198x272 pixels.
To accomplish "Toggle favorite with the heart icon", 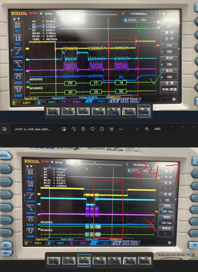I will pyautogui.click(x=92, y=129).
